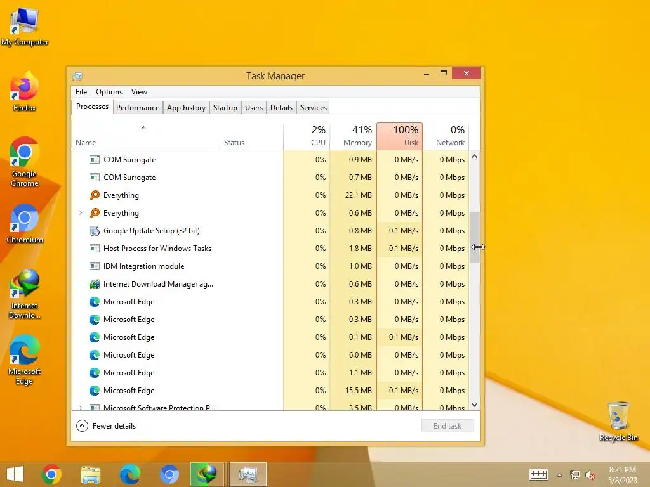
Task: Click the process list scrollbar thumb
Action: click(475, 237)
